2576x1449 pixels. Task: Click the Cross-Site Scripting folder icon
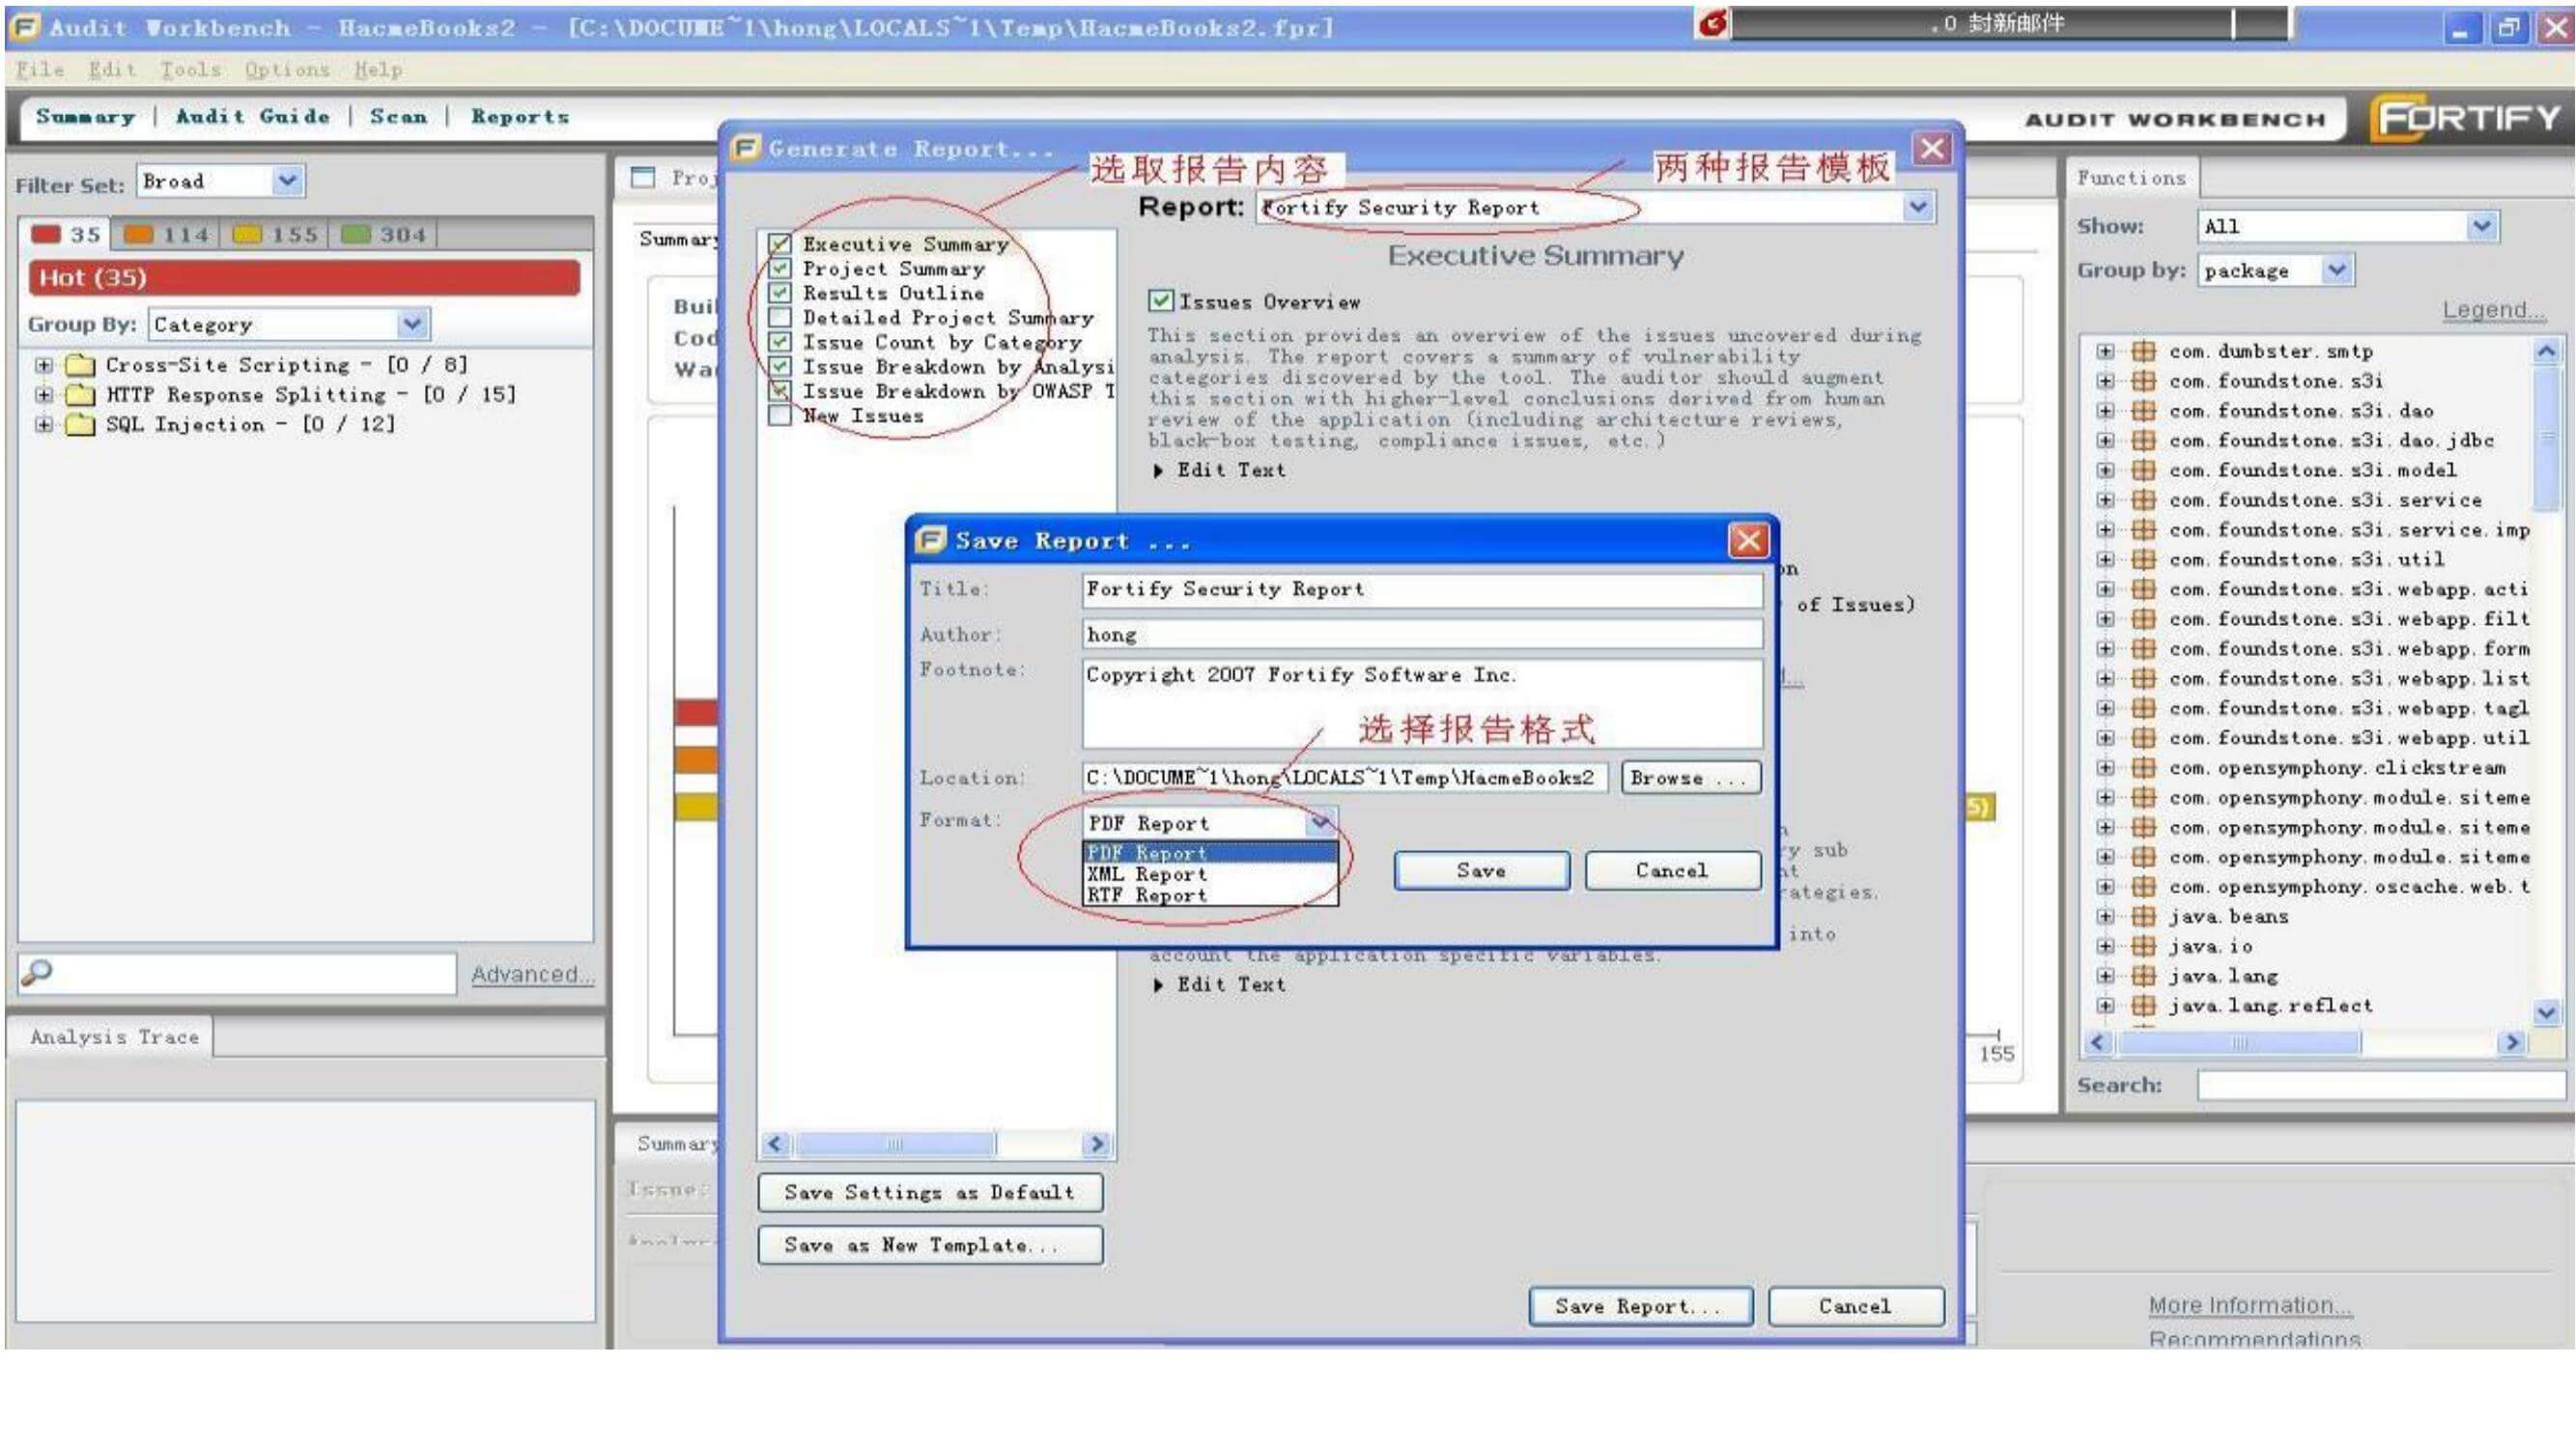point(80,365)
